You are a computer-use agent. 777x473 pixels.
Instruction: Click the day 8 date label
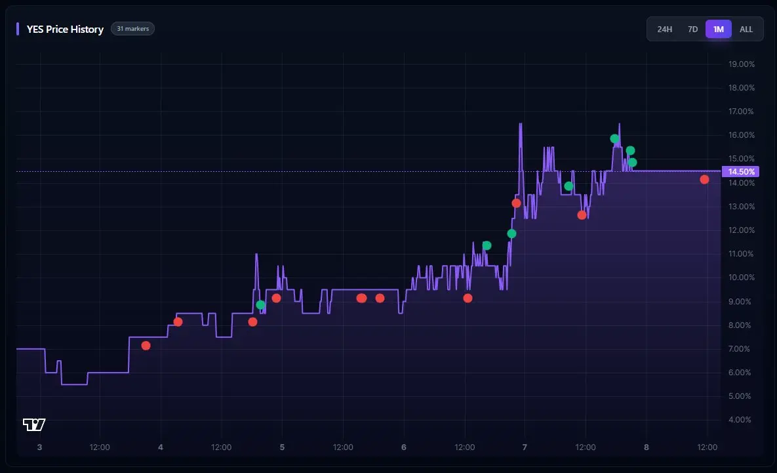(646, 447)
